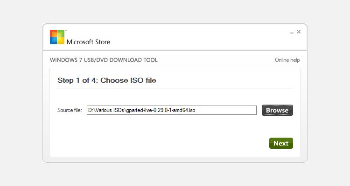This screenshot has width=350, height=186.
Task: Click the red pane of the Microsoft logo
Action: 53,33
